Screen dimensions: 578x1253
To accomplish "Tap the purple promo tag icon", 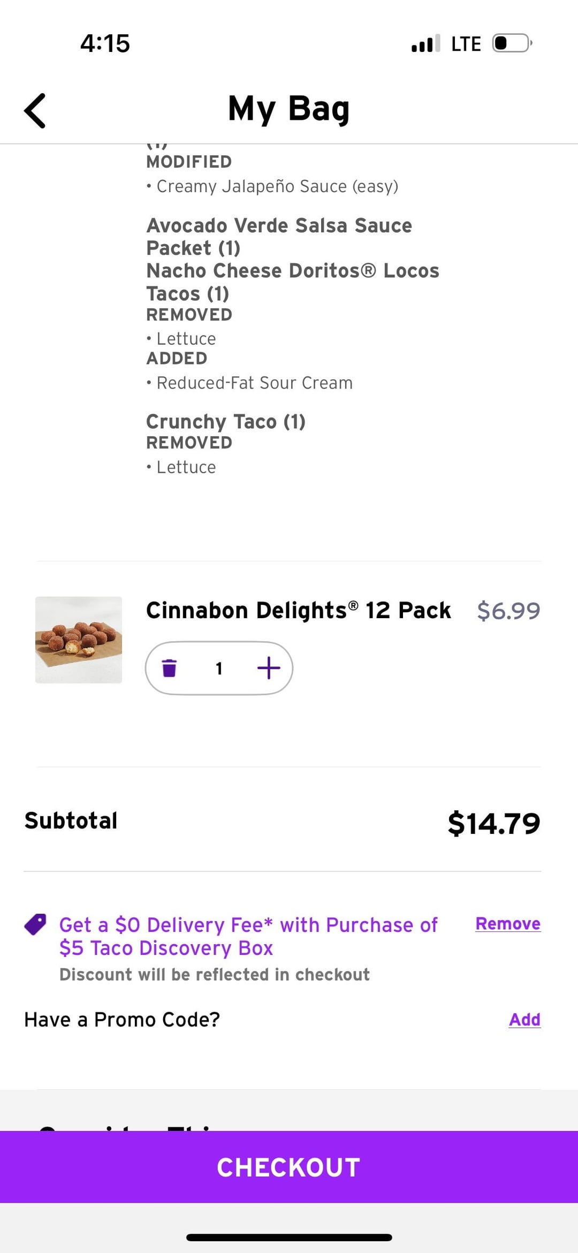I will (x=35, y=924).
